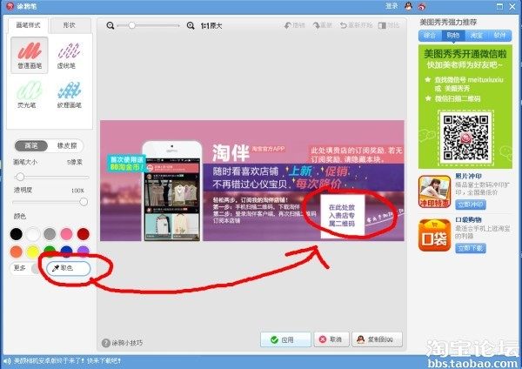Pick the black color swatch

[16, 234]
